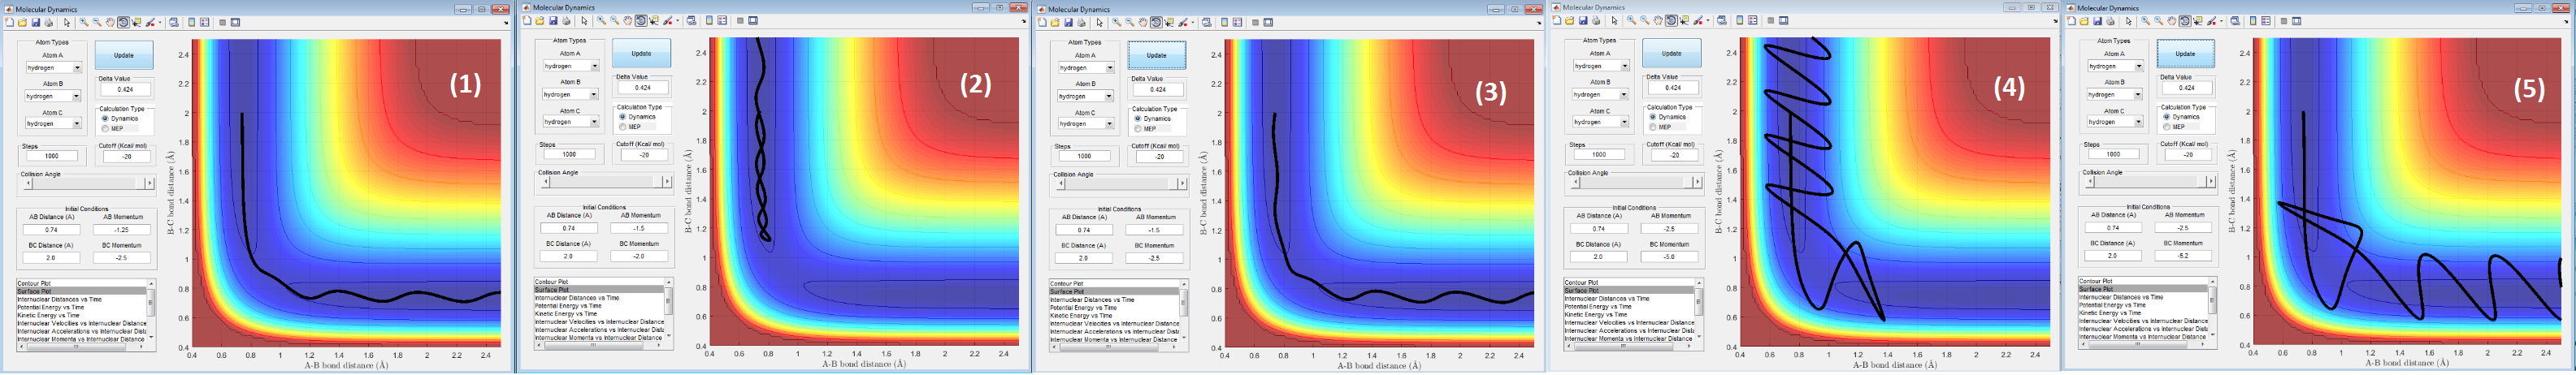Select the MEP radio button in window 1

click(x=105, y=128)
